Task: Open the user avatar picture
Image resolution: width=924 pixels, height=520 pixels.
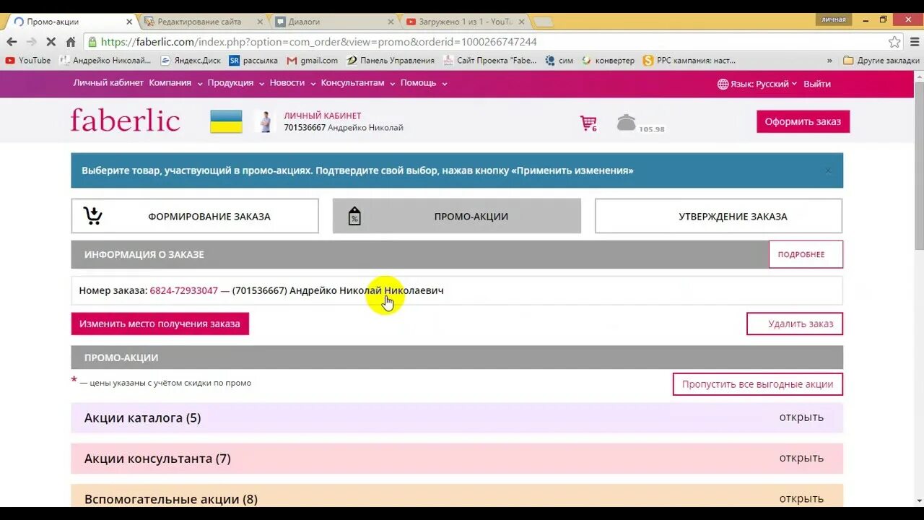Action: pos(266,121)
